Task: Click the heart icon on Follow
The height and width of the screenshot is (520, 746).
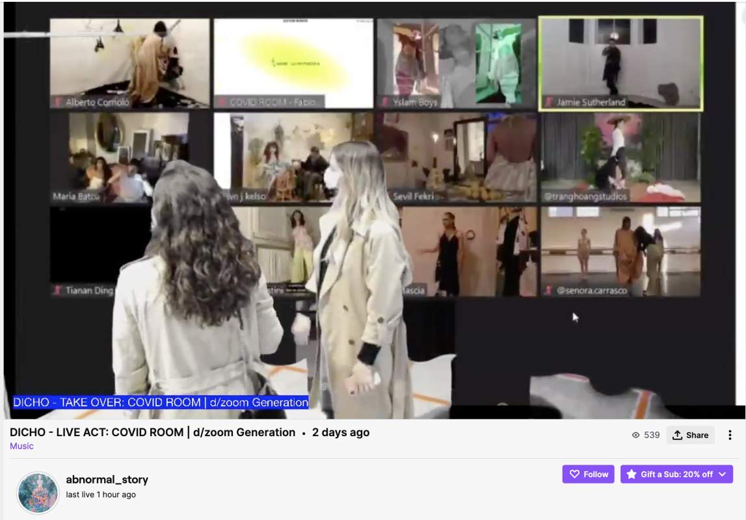Action: (574, 474)
